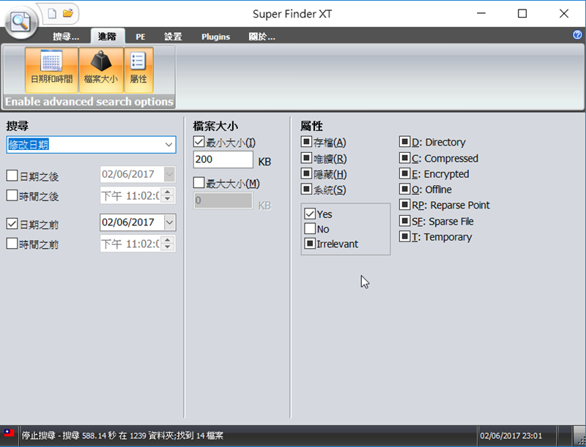Viewport: 586px width, 447px height.
Task: Uncheck the 最小大小(I) checkbox
Action: coord(199,142)
